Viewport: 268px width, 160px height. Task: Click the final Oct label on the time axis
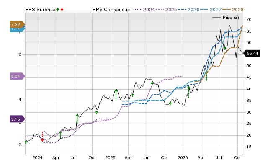coord(237,157)
